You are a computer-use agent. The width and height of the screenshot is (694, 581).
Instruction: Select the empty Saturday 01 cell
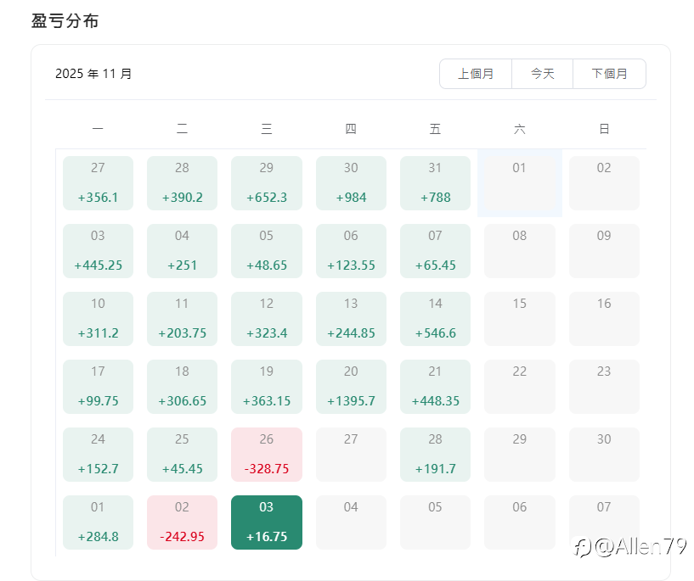pos(519,183)
